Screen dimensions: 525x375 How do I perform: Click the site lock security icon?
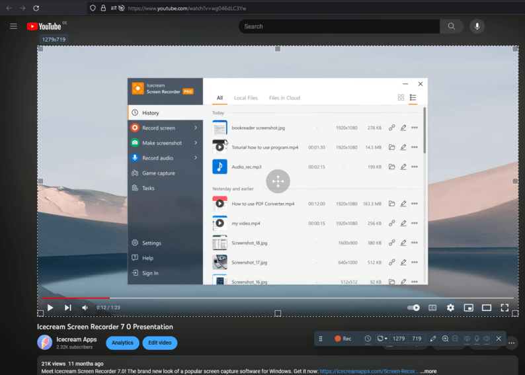pyautogui.click(x=103, y=8)
